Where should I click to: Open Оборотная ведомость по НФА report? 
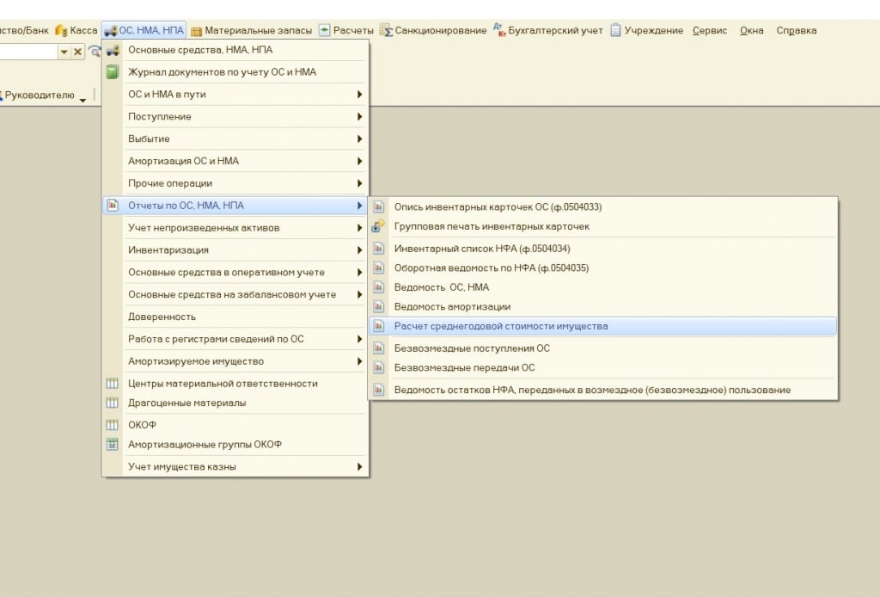tap(491, 268)
